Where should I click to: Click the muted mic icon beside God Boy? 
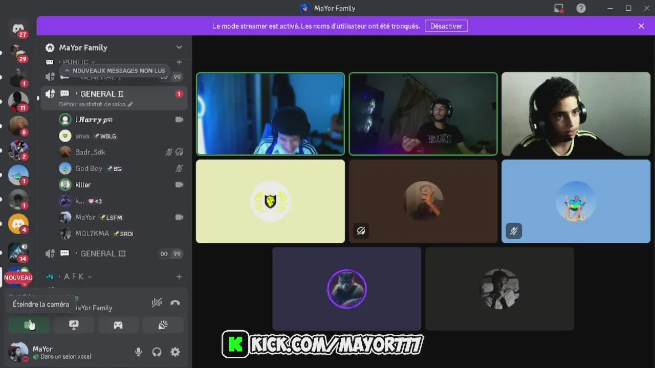coord(179,169)
